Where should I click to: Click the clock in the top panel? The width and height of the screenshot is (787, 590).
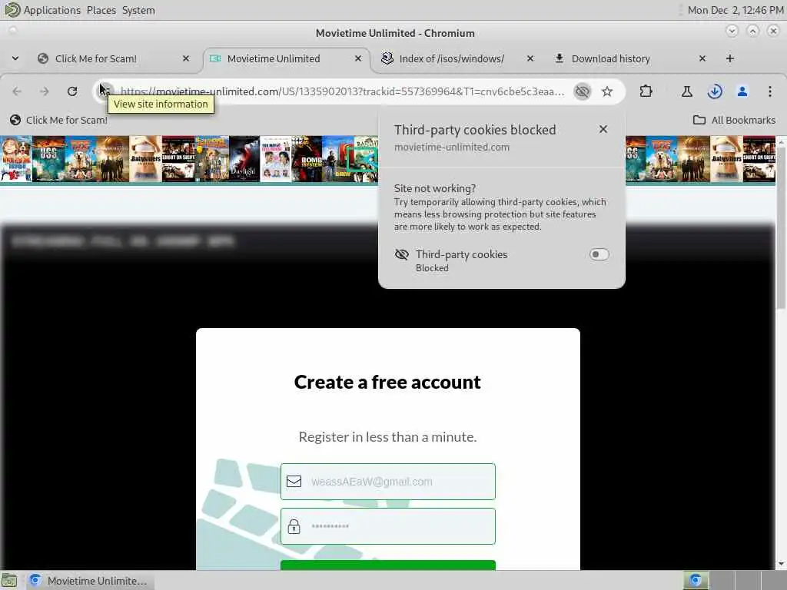click(x=736, y=10)
